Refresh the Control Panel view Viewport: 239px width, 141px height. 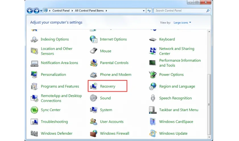tap(149, 10)
